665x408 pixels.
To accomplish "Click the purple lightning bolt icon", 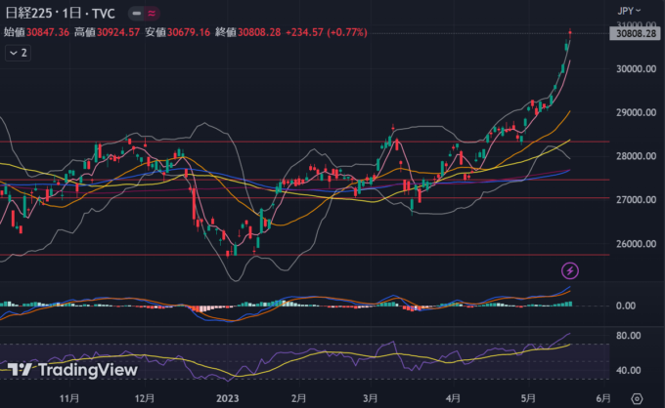I will [571, 269].
